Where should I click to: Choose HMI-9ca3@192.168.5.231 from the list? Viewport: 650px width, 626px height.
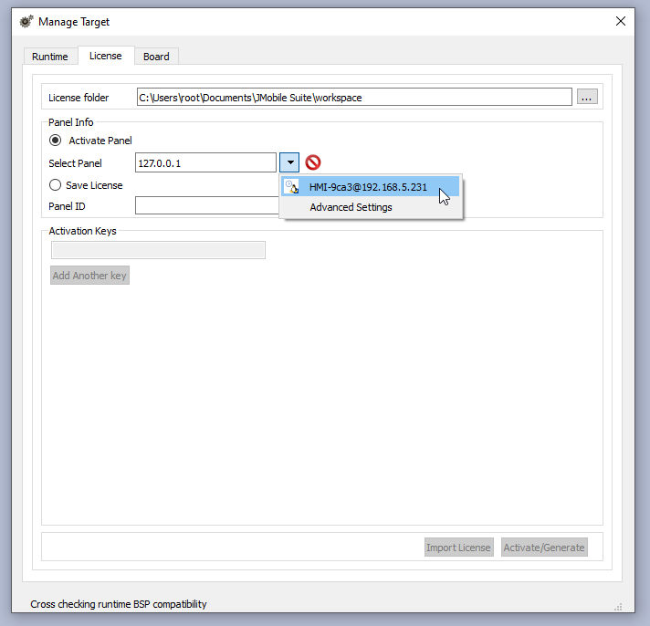(368, 187)
